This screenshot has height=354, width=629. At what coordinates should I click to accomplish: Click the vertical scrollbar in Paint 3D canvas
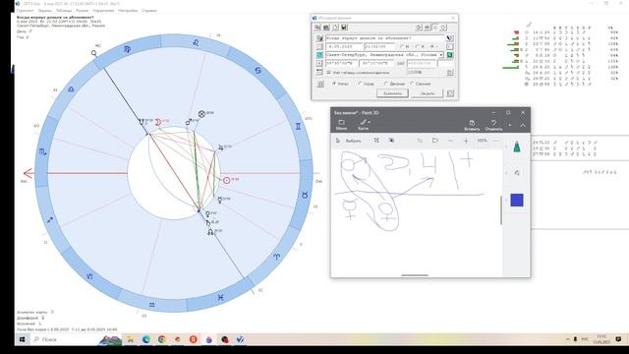click(501, 210)
